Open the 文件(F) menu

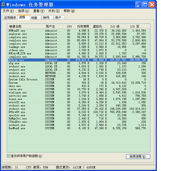[x=8, y=11]
